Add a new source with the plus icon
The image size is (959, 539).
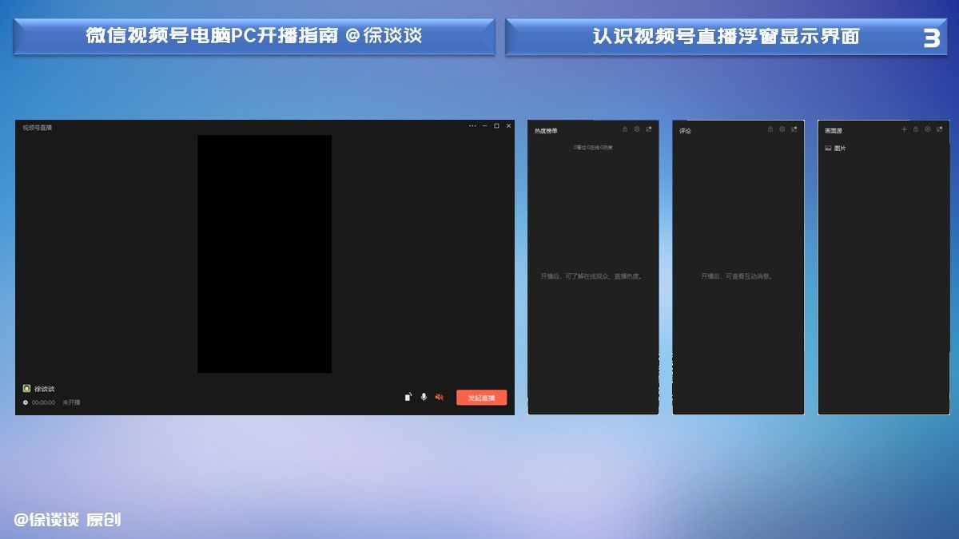pyautogui.click(x=904, y=129)
